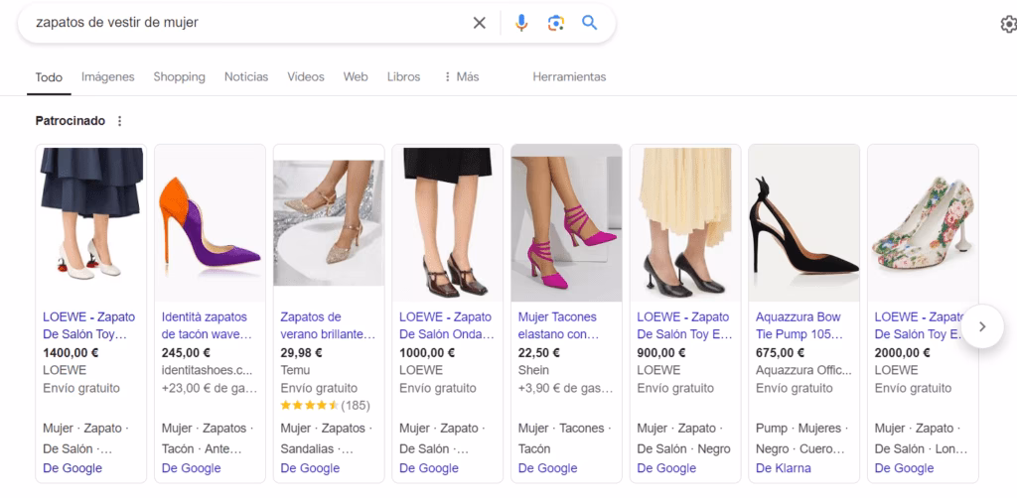Open the Libros tab

point(403,76)
